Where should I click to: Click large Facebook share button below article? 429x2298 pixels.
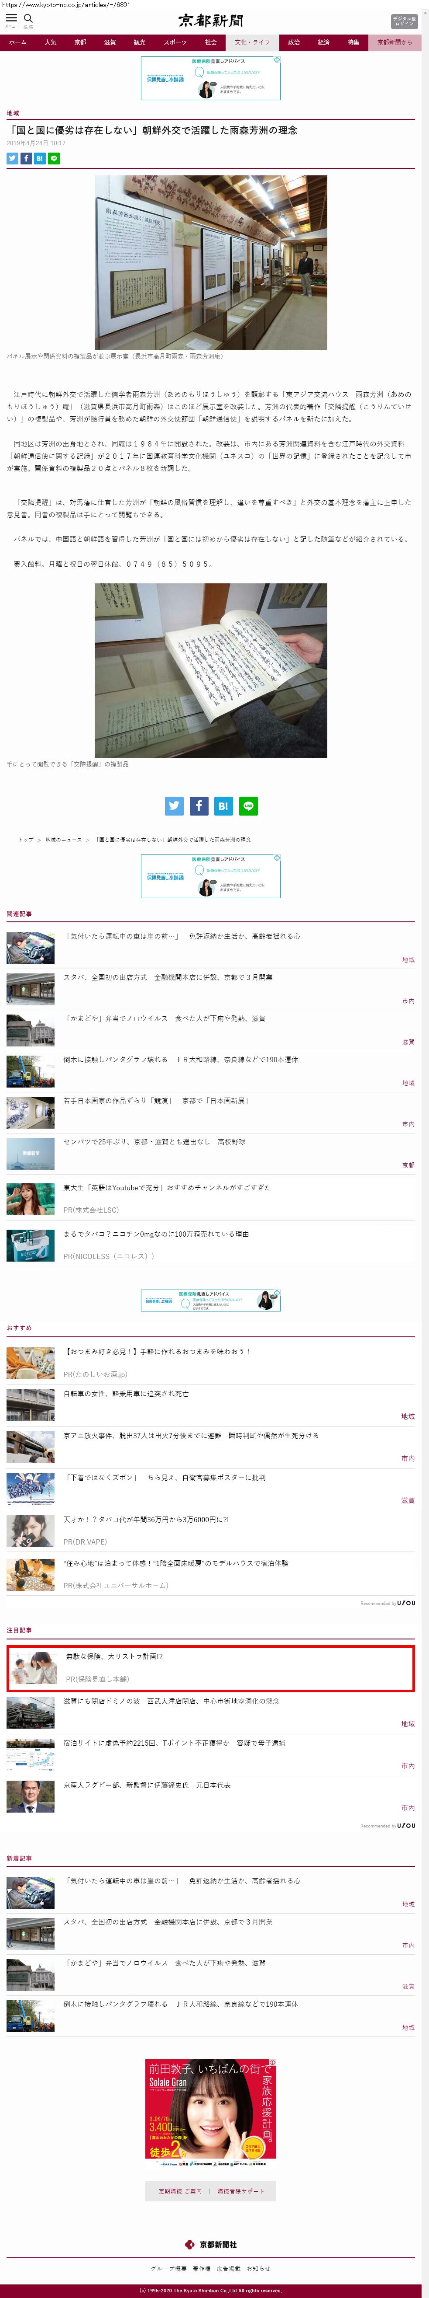pos(199,806)
